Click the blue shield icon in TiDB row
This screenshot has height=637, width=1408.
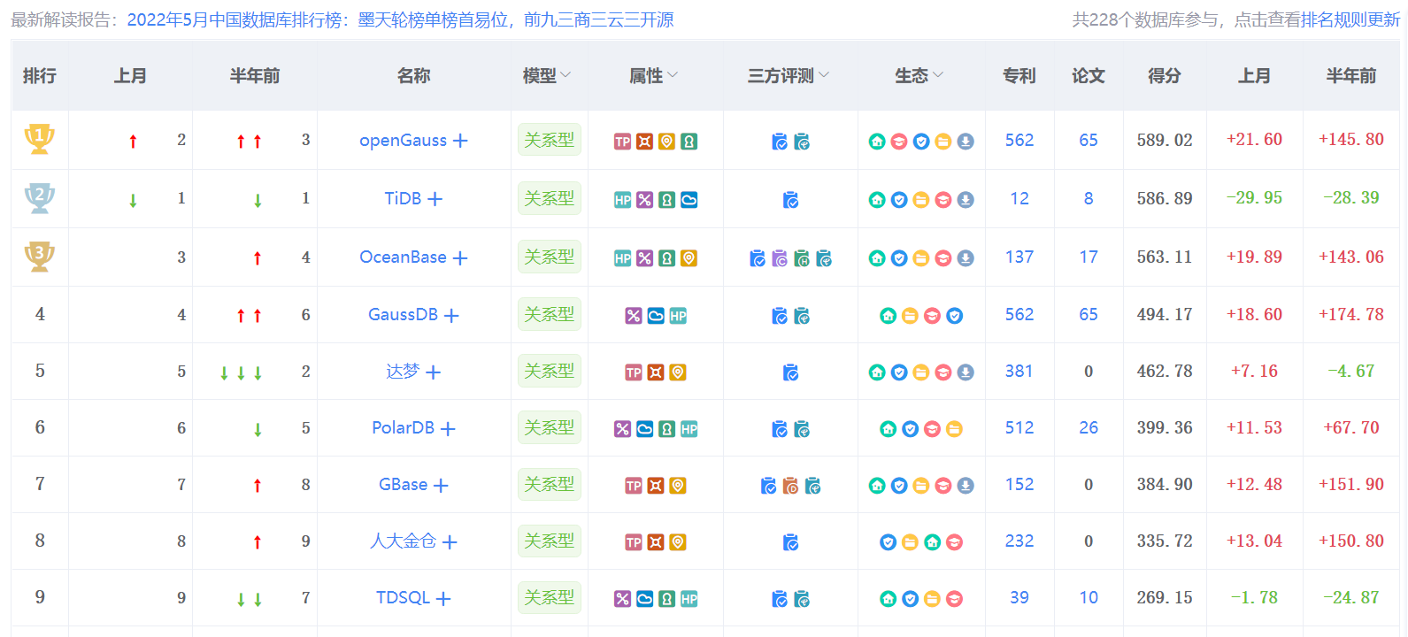(x=899, y=200)
